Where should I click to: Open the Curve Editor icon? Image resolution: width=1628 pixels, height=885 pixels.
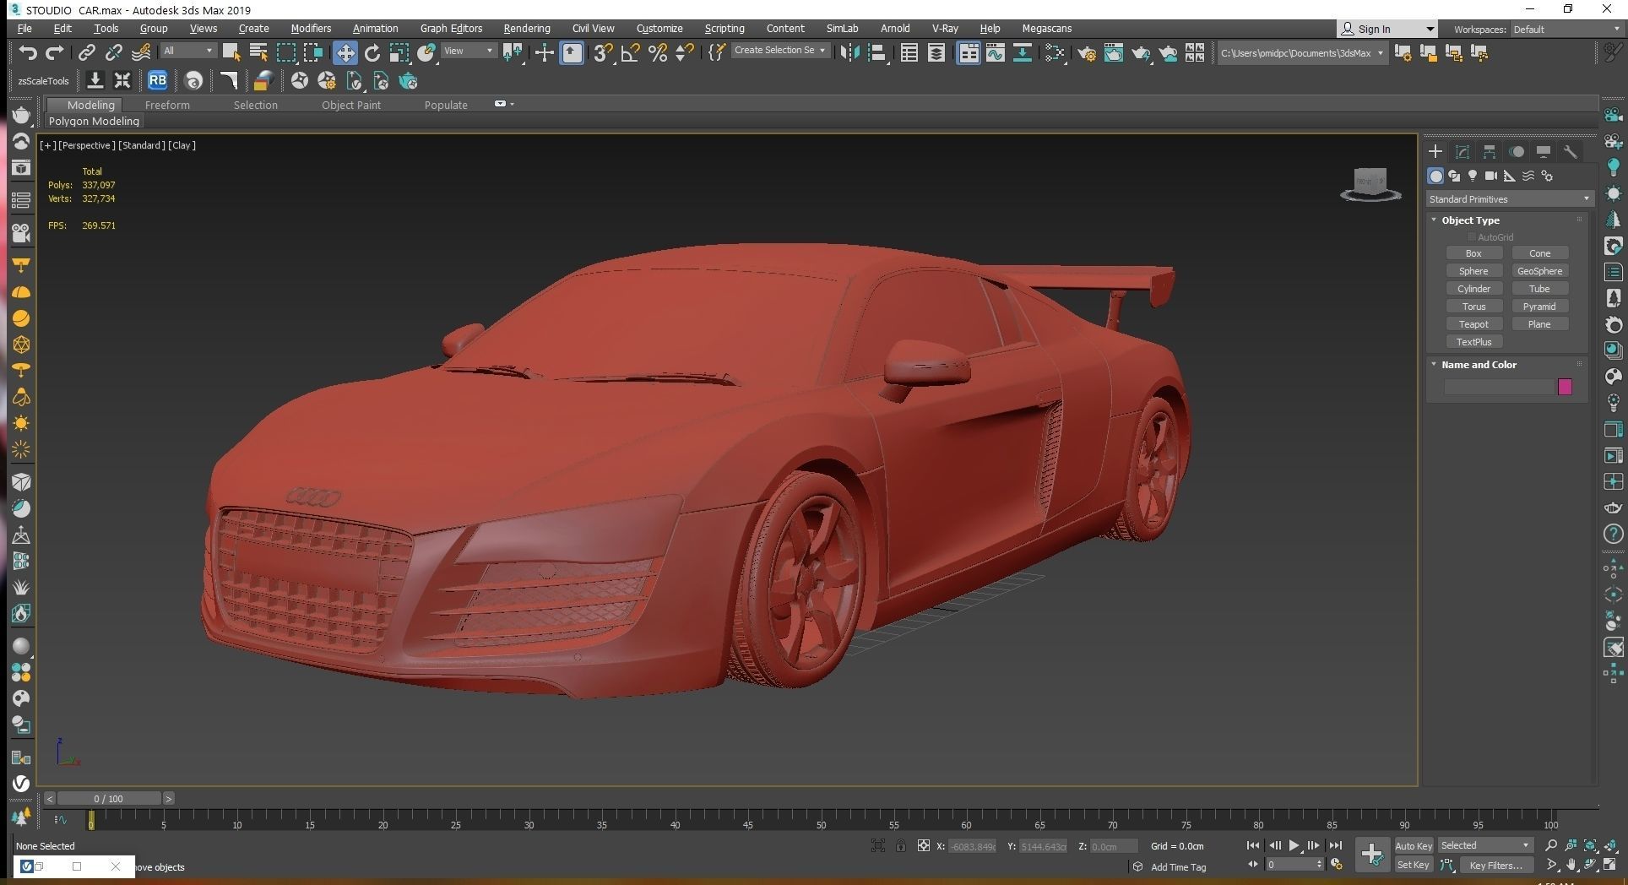pyautogui.click(x=996, y=52)
